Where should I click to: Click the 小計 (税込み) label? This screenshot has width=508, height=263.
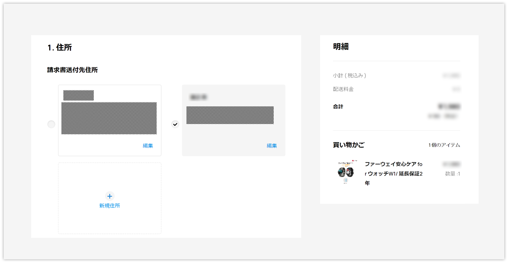pyautogui.click(x=349, y=75)
